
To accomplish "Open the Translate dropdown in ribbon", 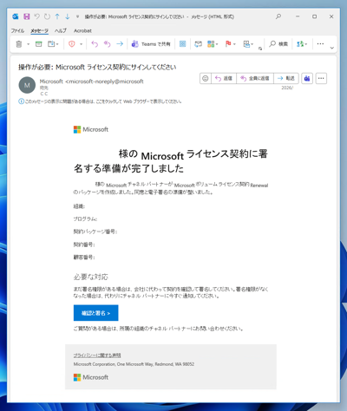I will tap(302, 44).
